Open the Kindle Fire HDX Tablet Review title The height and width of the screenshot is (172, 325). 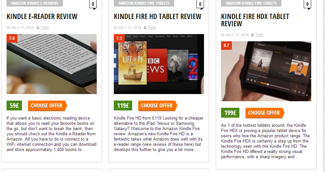click(255, 20)
